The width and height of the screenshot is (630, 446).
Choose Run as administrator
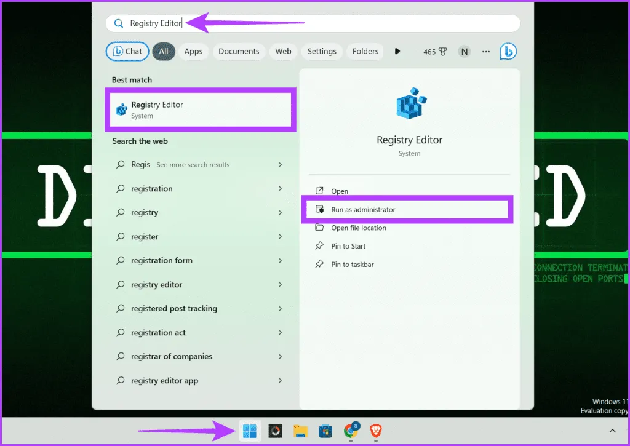(x=363, y=210)
